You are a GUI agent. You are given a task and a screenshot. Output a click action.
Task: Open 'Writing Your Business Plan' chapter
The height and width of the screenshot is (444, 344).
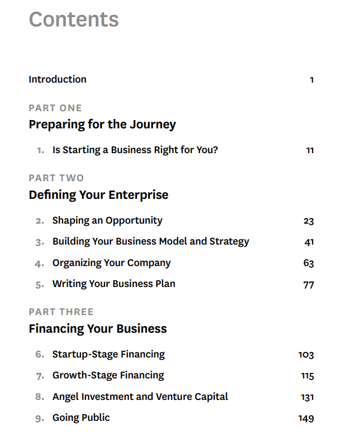tap(114, 284)
